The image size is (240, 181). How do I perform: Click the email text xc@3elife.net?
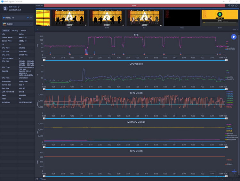coord(15,10)
